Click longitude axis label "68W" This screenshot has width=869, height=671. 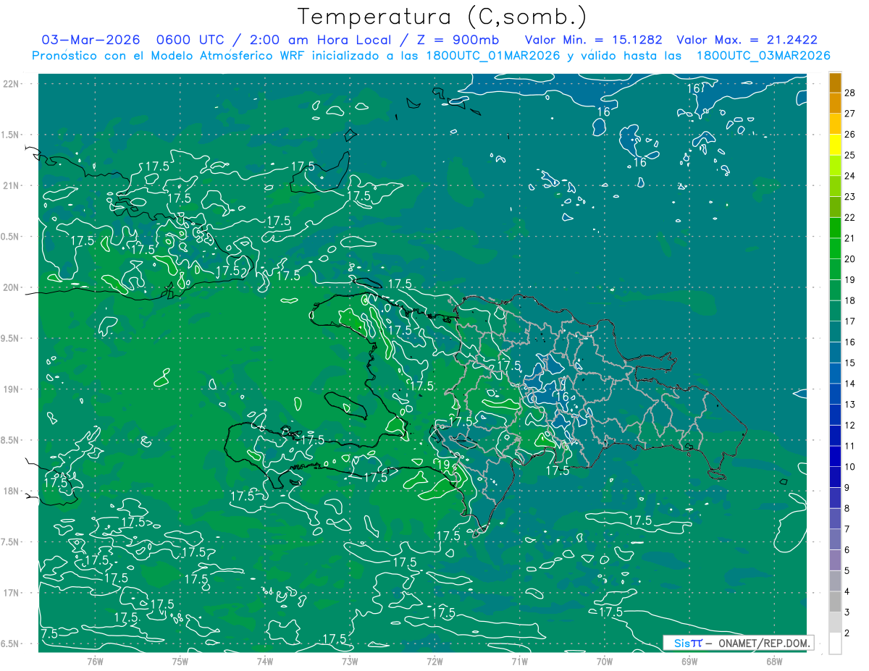tap(774, 662)
